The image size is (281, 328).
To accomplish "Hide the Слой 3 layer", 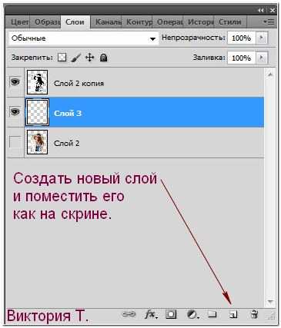I will pos(15,112).
